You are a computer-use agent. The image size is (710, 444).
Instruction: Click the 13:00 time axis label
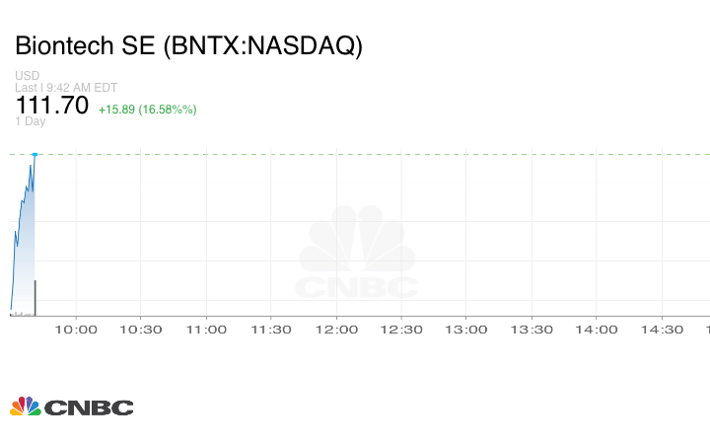465,330
